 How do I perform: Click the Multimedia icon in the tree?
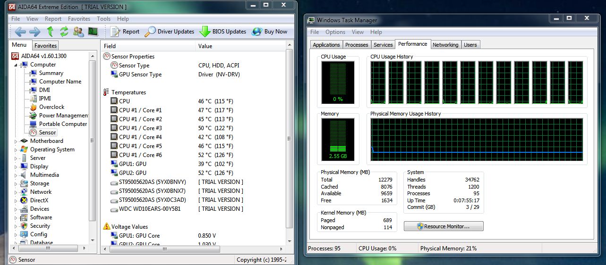point(24,175)
